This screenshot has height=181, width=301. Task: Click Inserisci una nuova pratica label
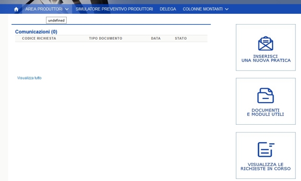(266, 58)
